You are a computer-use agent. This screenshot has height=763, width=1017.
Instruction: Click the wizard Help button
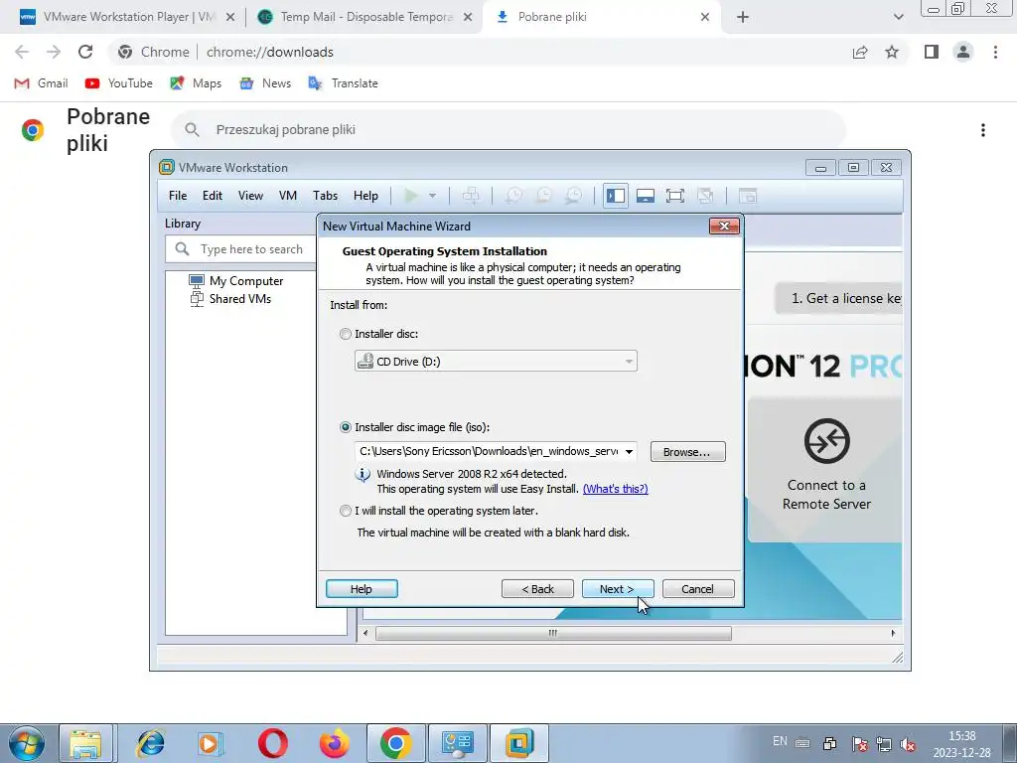(x=362, y=589)
